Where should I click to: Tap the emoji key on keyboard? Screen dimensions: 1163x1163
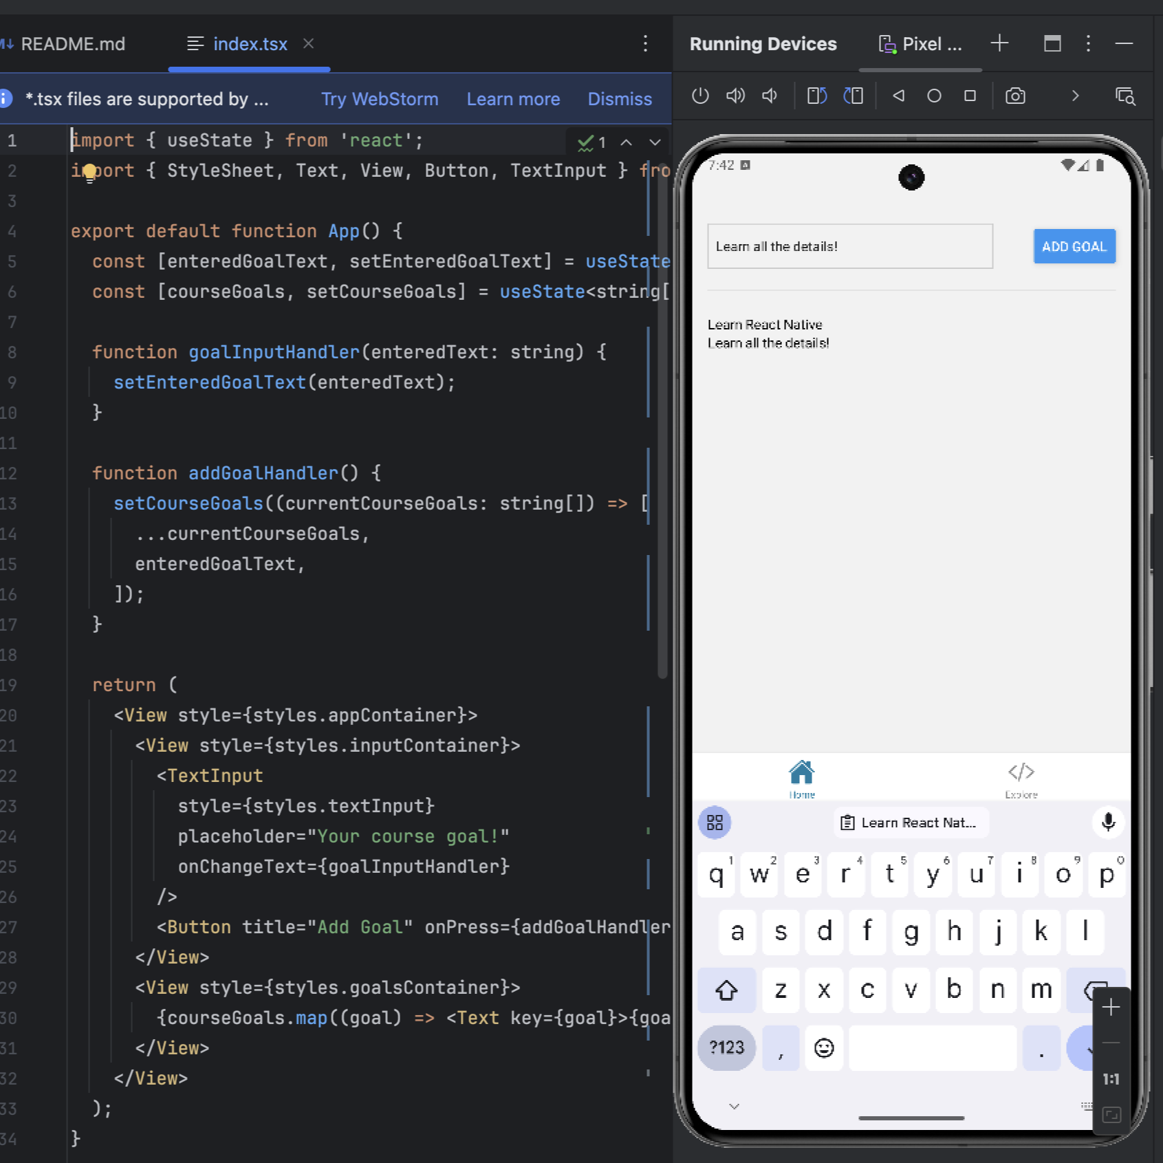824,1048
